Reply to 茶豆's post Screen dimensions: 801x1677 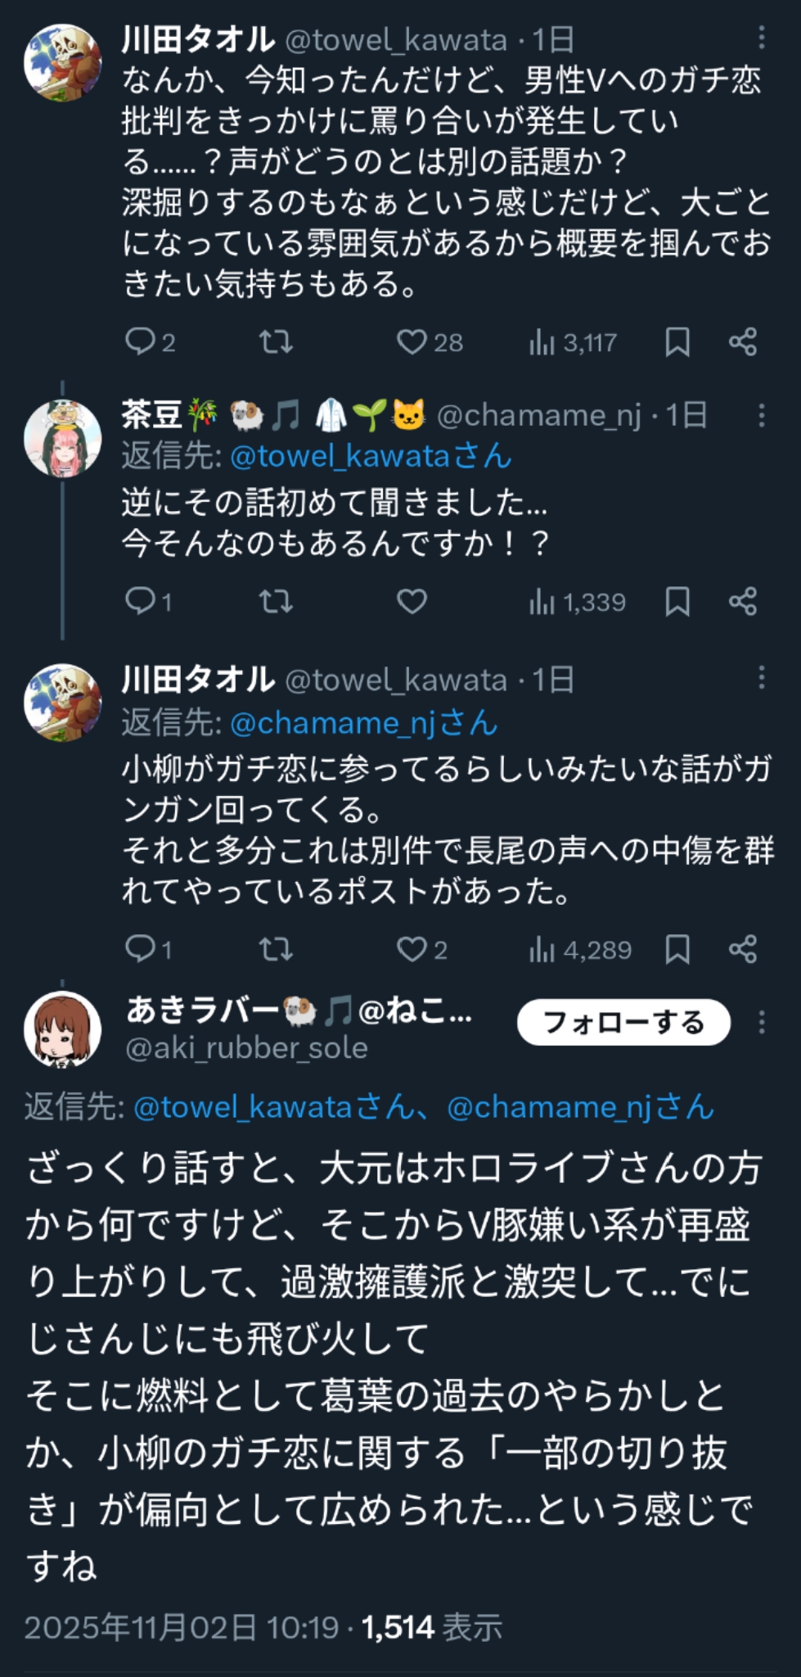(x=140, y=602)
